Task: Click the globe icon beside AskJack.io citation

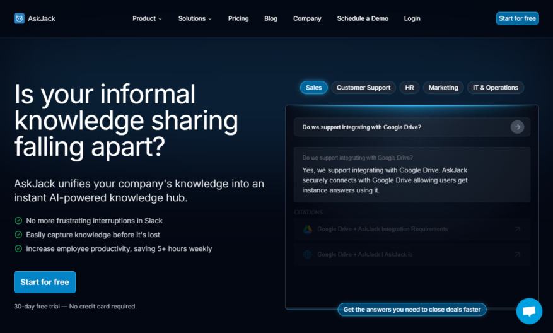Action: coord(308,254)
